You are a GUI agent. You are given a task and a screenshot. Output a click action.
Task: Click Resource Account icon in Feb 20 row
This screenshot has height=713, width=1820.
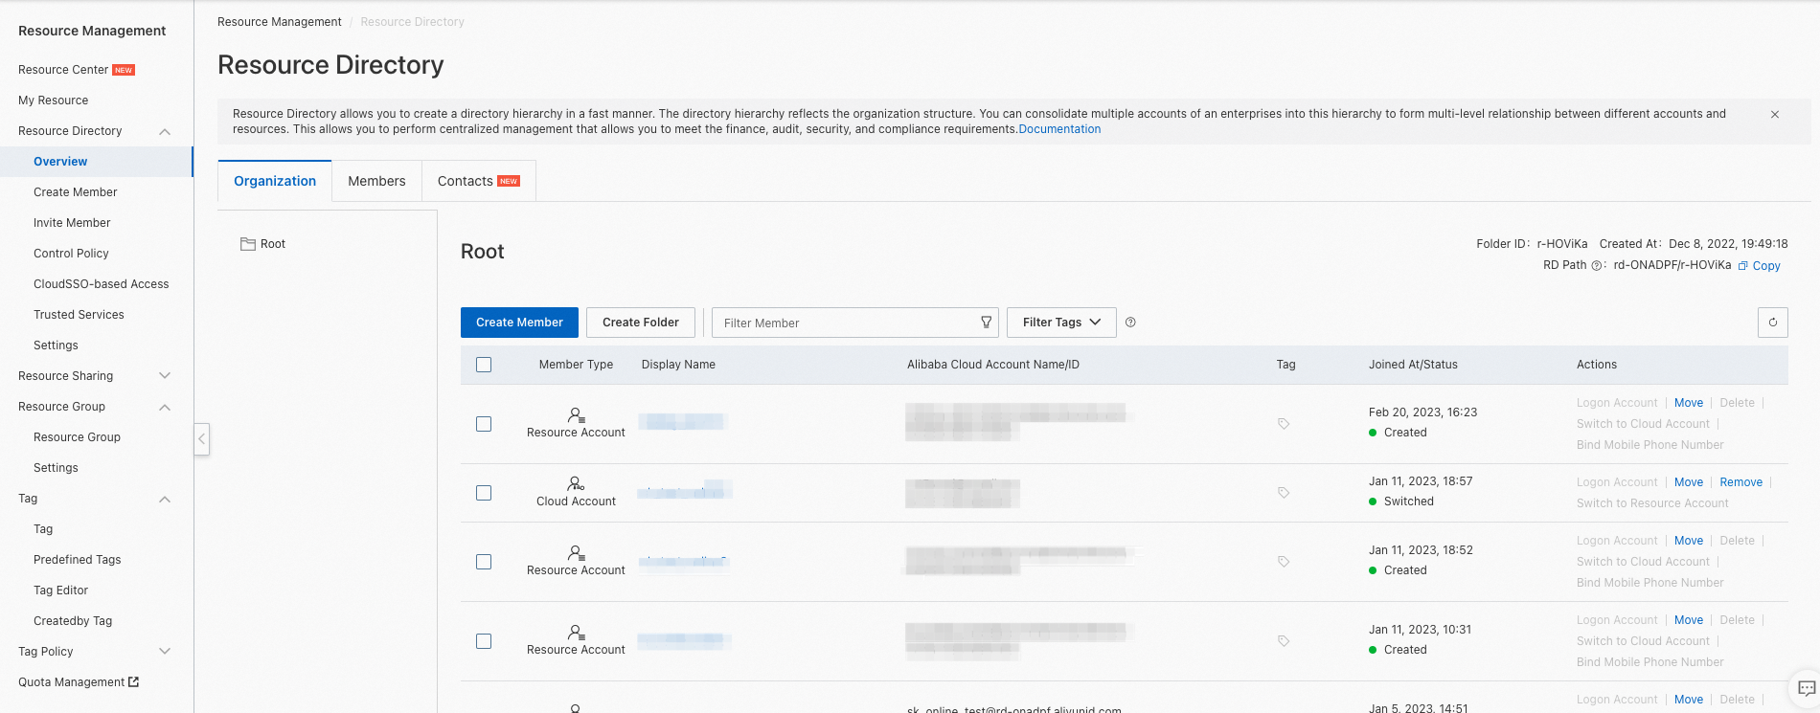(576, 415)
